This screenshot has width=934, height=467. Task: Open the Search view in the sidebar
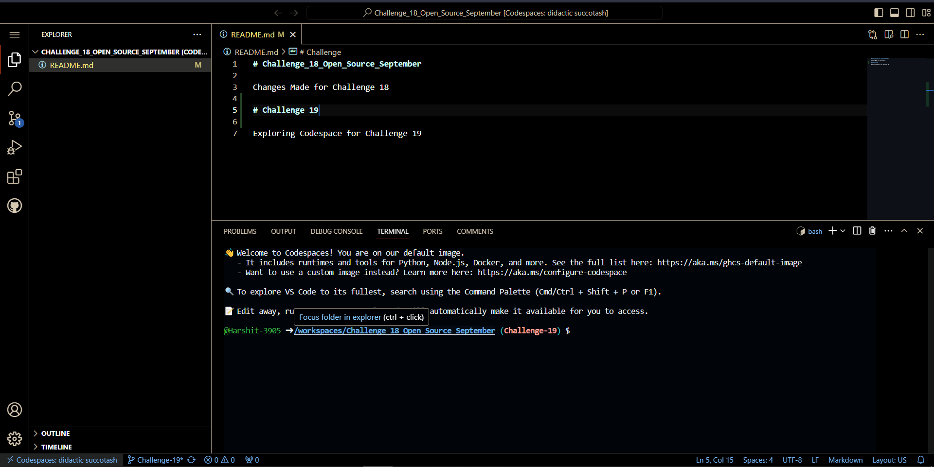coord(15,88)
